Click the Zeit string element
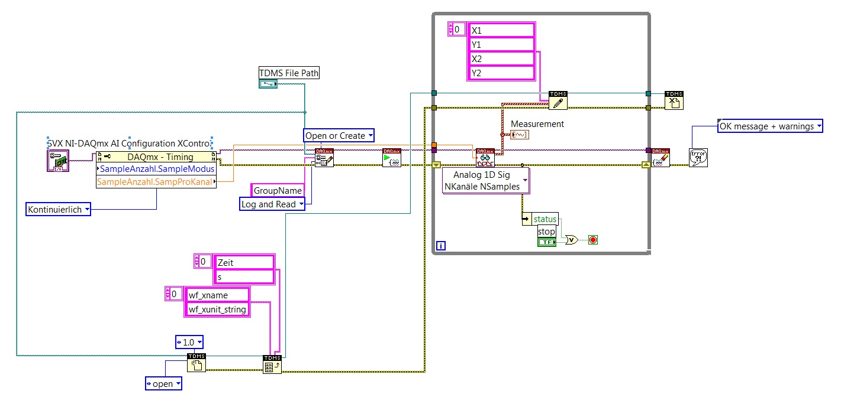This screenshot has width=857, height=394. click(244, 262)
